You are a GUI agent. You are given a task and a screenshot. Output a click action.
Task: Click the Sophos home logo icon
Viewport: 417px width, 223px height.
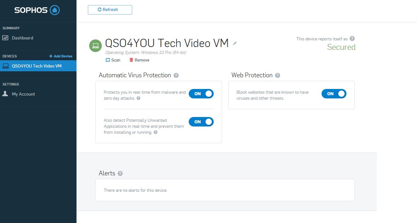pos(55,10)
